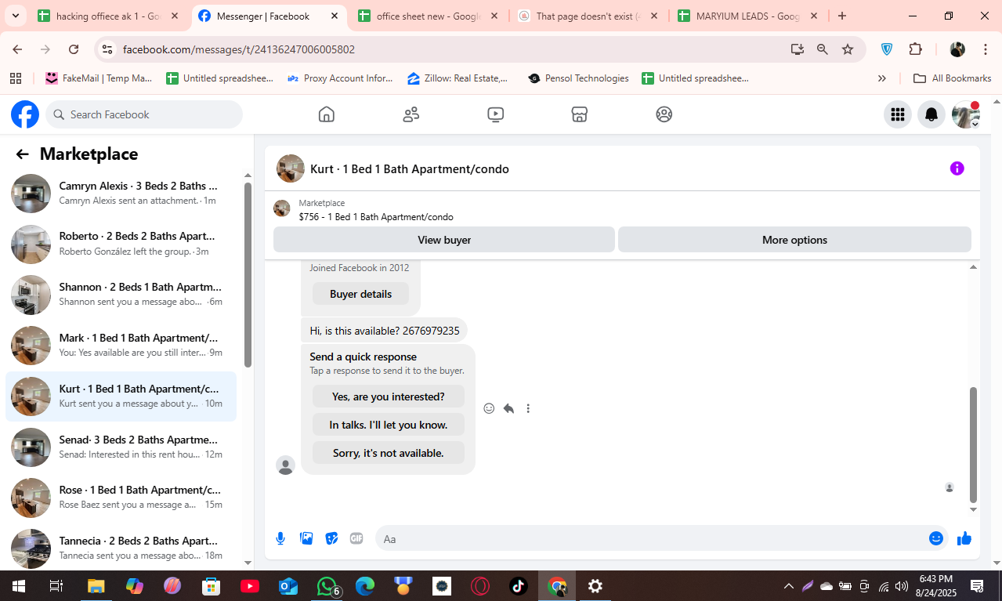Open the Friends icon in top navigation
The height and width of the screenshot is (601, 1002).
pos(411,114)
